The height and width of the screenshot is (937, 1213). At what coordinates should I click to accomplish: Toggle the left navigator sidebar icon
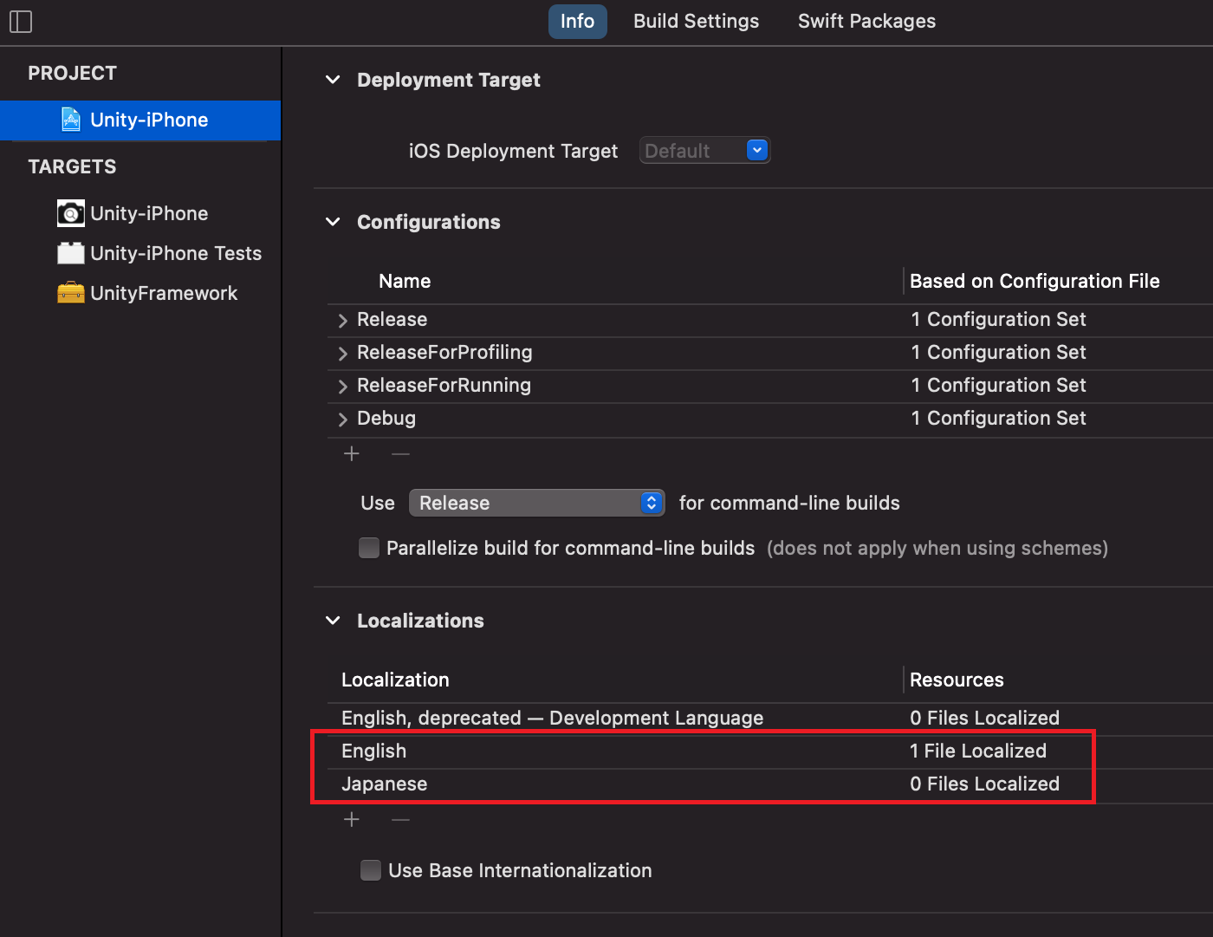21,22
